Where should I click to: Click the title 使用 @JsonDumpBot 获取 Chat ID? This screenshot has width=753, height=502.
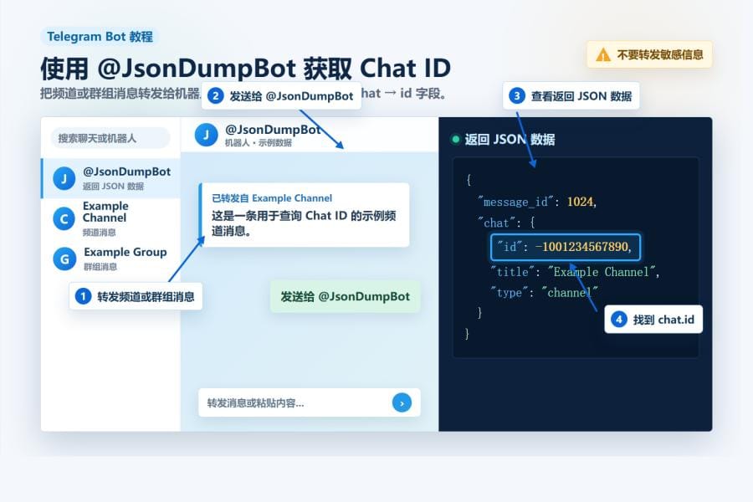pos(245,69)
